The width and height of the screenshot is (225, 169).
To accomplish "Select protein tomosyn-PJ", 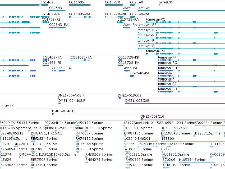I will tap(167, 79).
